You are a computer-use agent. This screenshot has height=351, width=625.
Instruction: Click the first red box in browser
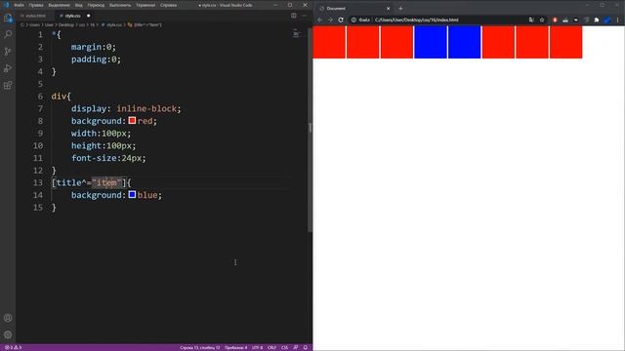(329, 42)
